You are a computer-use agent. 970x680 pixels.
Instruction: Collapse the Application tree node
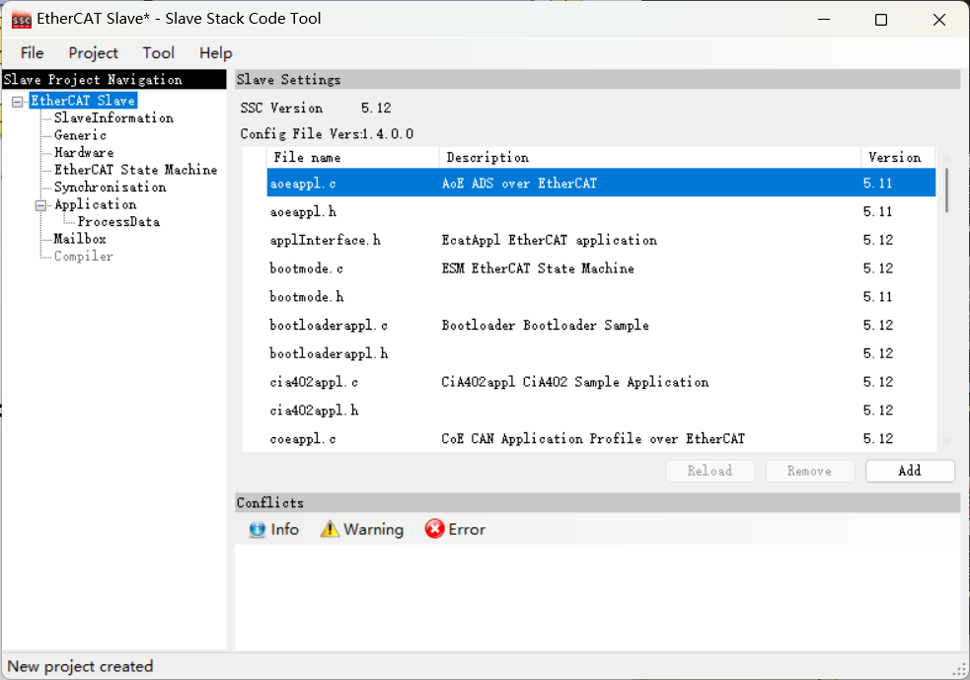point(40,205)
